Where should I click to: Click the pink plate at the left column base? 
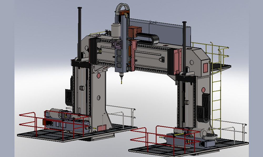pos(101,128)
